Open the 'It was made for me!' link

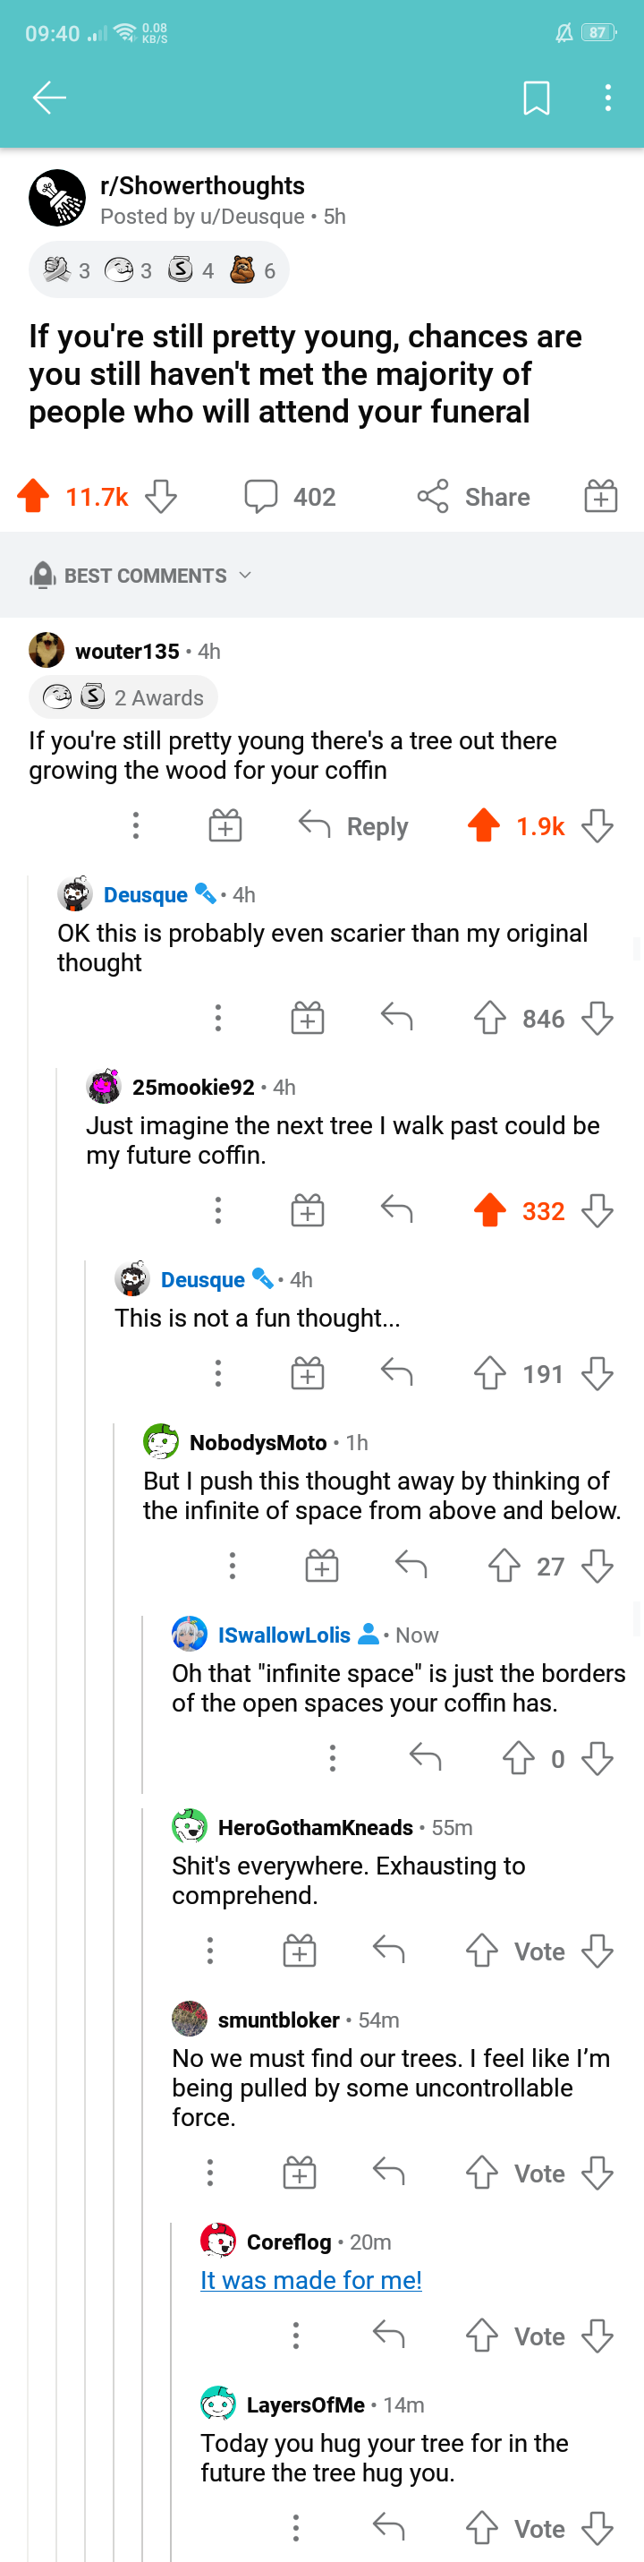tap(311, 2279)
